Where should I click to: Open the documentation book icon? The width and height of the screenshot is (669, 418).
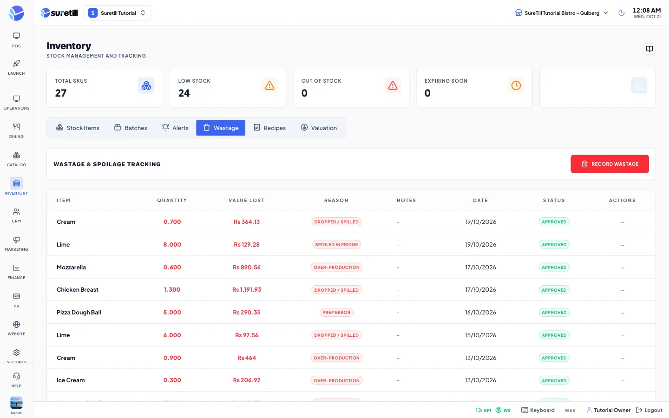pyautogui.click(x=649, y=49)
